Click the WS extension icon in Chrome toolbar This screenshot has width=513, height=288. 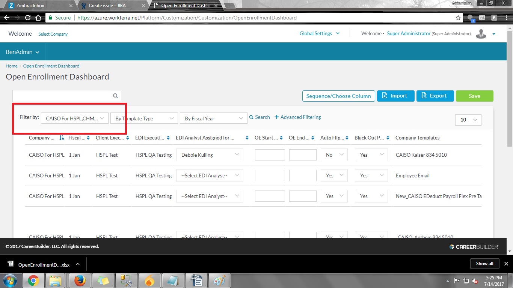[x=482, y=17]
